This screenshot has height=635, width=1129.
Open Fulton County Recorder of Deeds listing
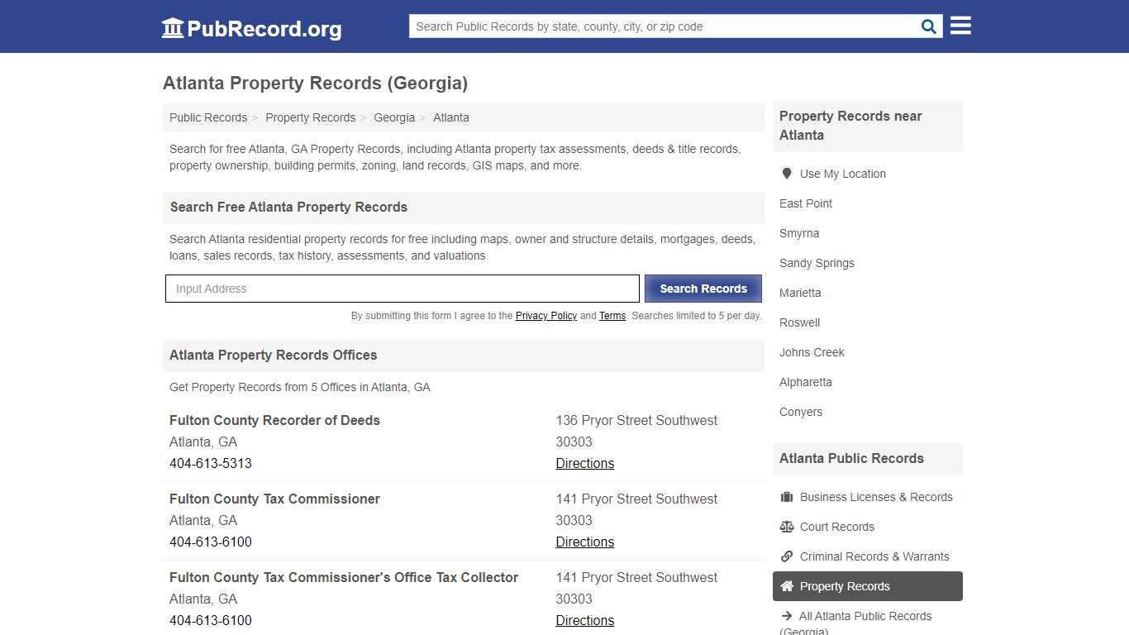(274, 420)
